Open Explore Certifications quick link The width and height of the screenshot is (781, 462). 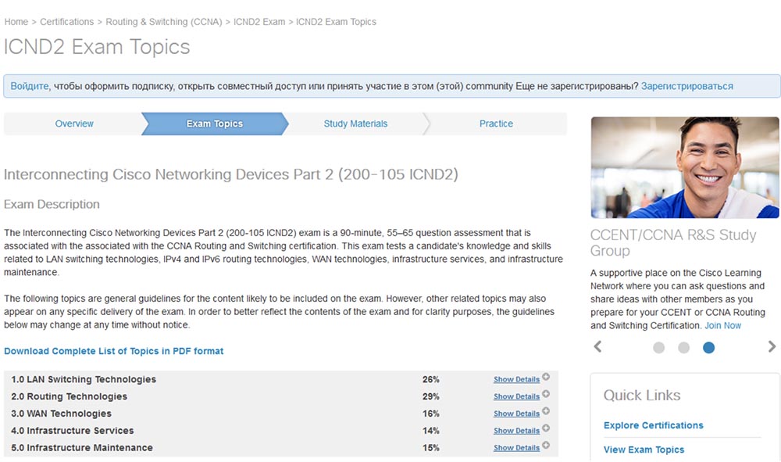[653, 425]
